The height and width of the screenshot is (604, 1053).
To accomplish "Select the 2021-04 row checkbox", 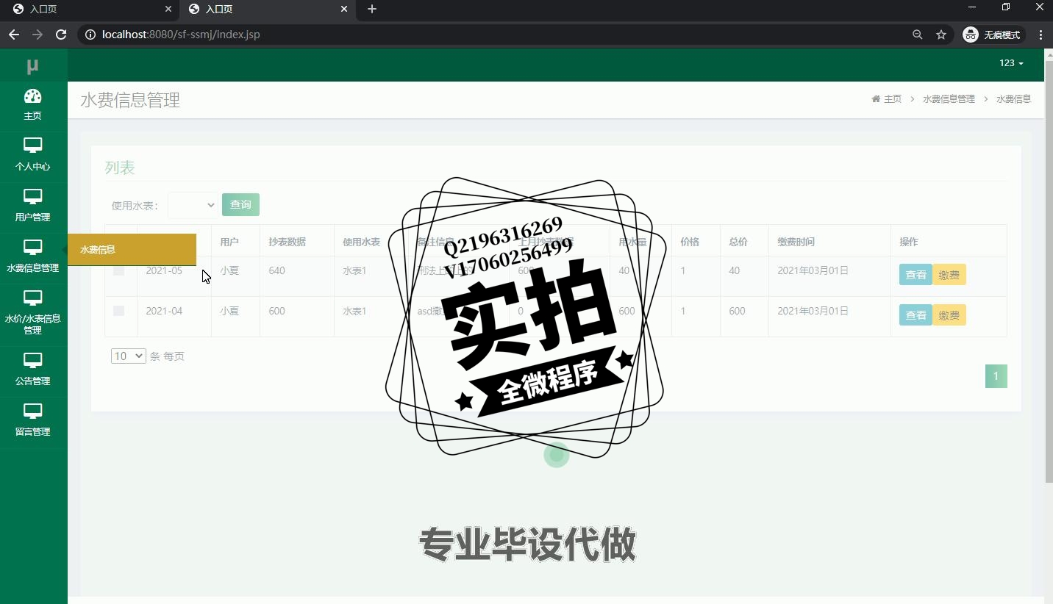I will pos(118,311).
